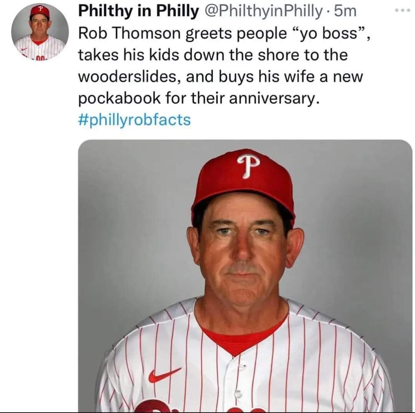Viewport: 415px width, 413px height.
Task: Open the #phillyrobfacts hashtag
Action: pos(134,119)
